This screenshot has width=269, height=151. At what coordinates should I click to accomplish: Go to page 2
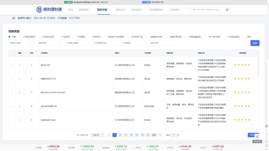point(120,135)
